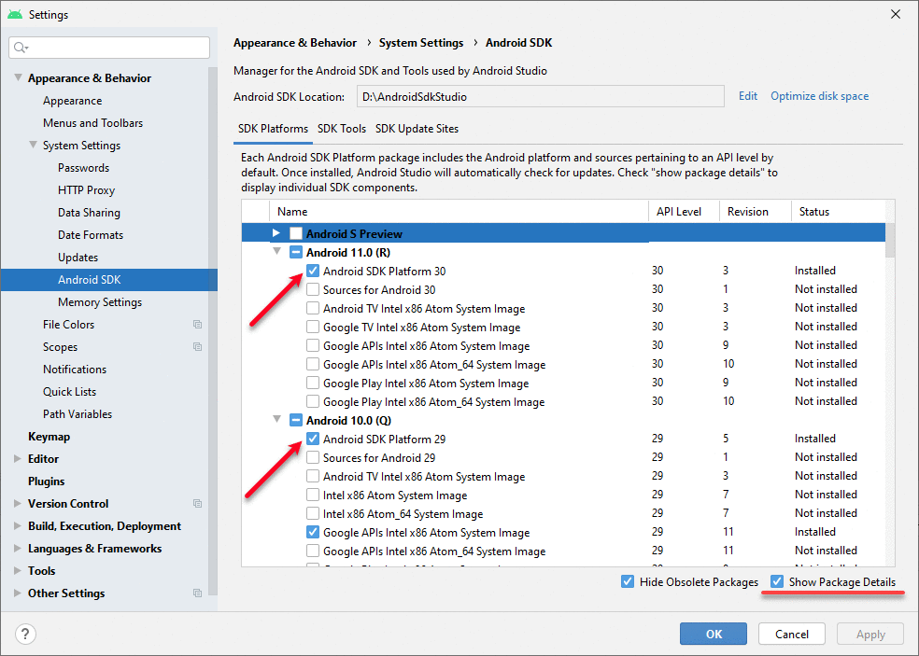Check Sources for Android 30
Image resolution: width=919 pixels, height=656 pixels.
(x=313, y=289)
